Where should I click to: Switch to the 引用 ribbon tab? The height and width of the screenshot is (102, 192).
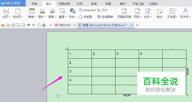(79, 4)
